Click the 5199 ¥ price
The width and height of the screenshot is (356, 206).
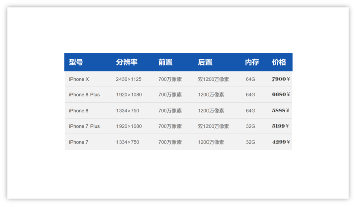(280, 126)
